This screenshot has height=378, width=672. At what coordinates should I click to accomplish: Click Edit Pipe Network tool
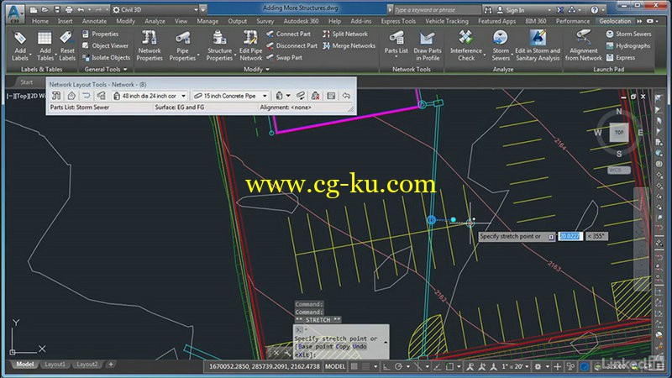(x=250, y=46)
